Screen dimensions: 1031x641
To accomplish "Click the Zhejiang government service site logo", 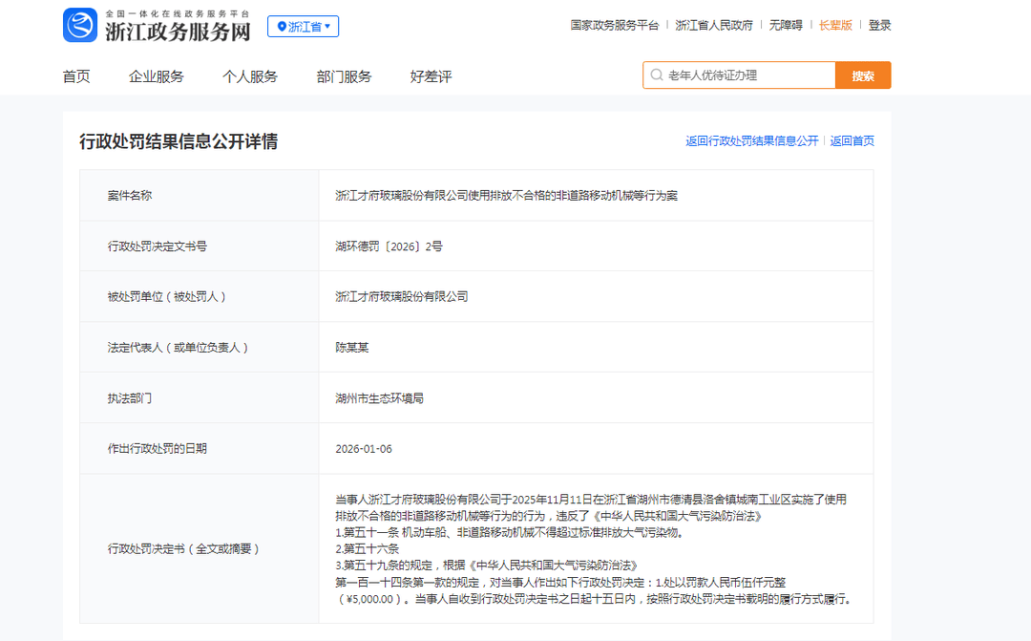I will point(158,26).
